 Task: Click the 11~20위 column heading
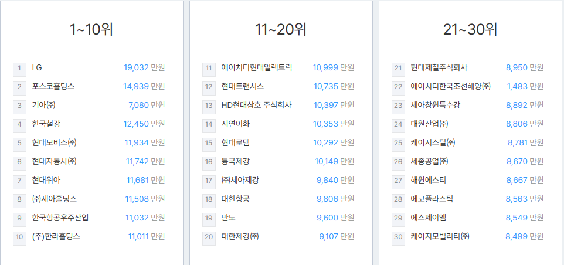(x=281, y=30)
